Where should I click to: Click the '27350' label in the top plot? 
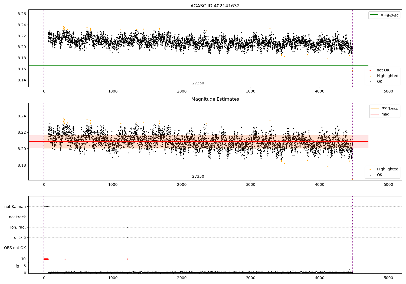[198, 83]
